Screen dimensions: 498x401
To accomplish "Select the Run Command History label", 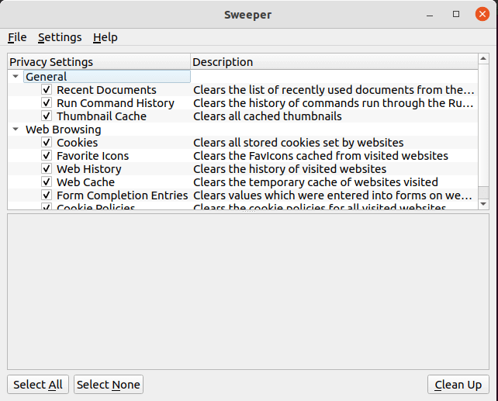I will tap(116, 103).
